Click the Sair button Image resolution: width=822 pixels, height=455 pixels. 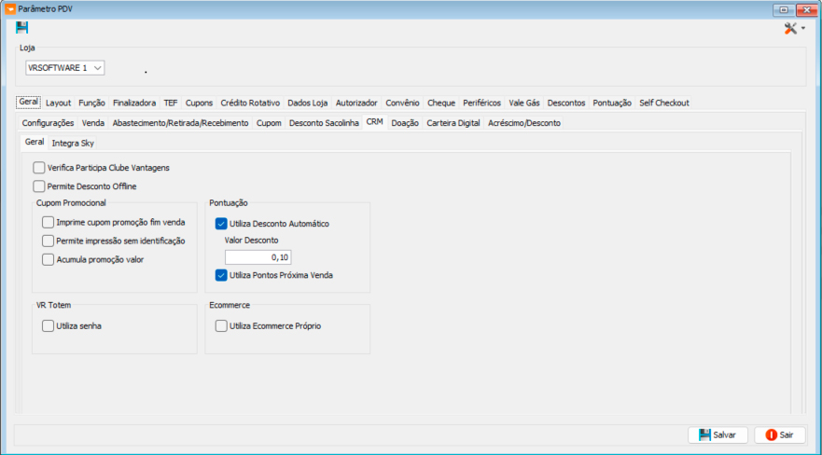coord(779,435)
